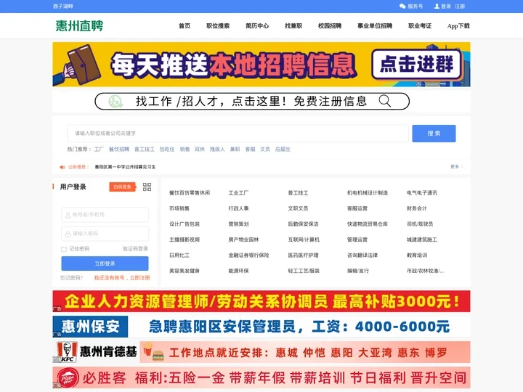Open 事业单位招聘 navigation item
This screenshot has height=392, width=523.
click(375, 25)
